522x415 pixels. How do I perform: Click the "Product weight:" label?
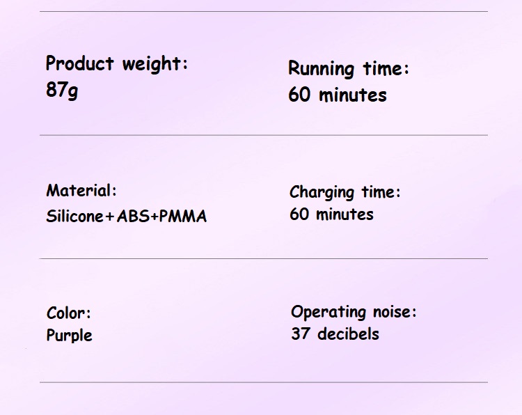(x=117, y=64)
